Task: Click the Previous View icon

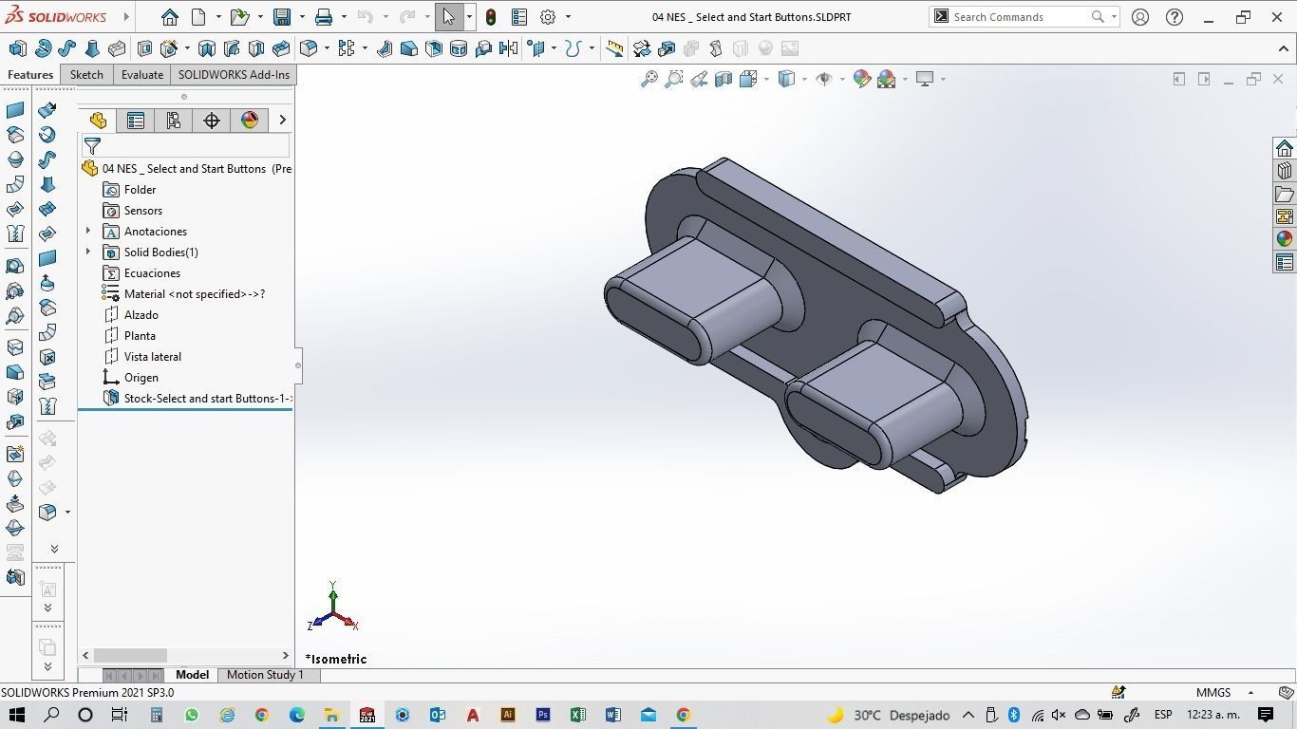Action: (699, 79)
